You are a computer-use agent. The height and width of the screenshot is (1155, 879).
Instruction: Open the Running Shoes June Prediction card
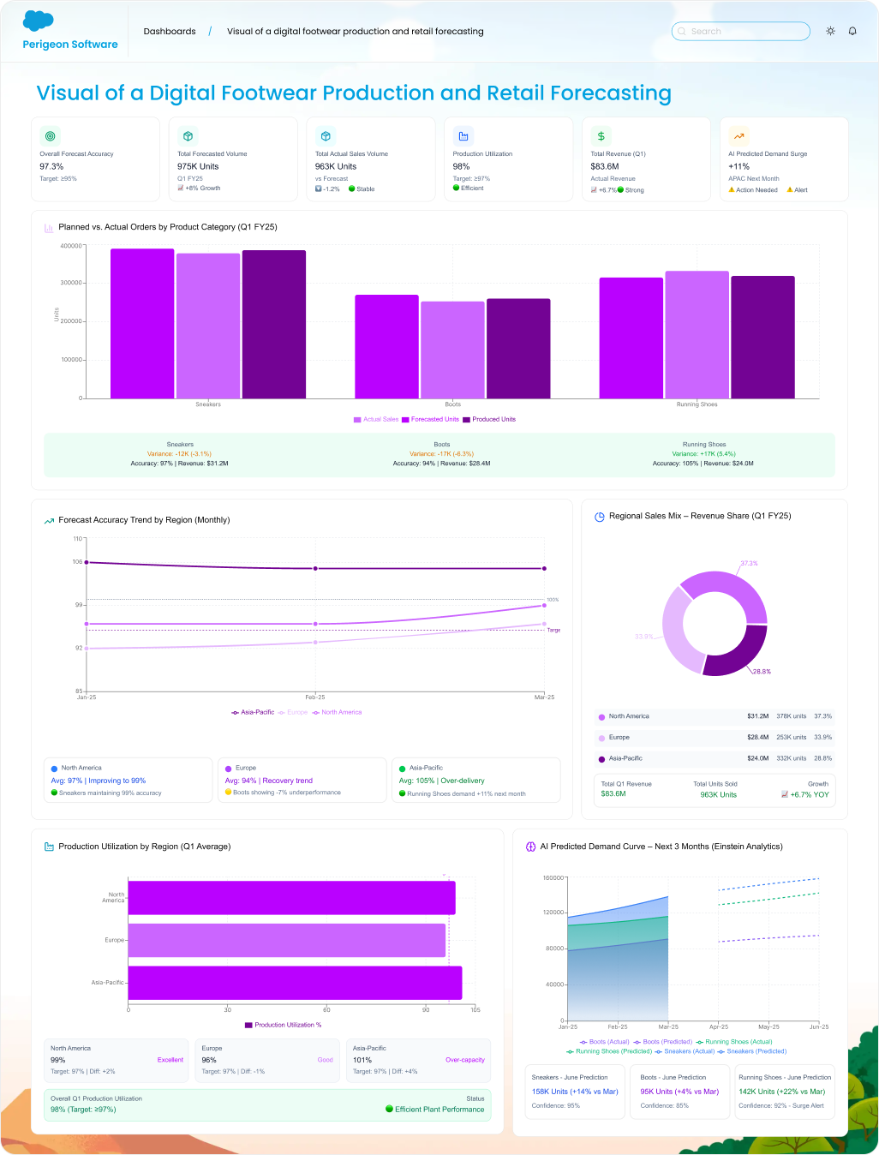pos(784,1091)
